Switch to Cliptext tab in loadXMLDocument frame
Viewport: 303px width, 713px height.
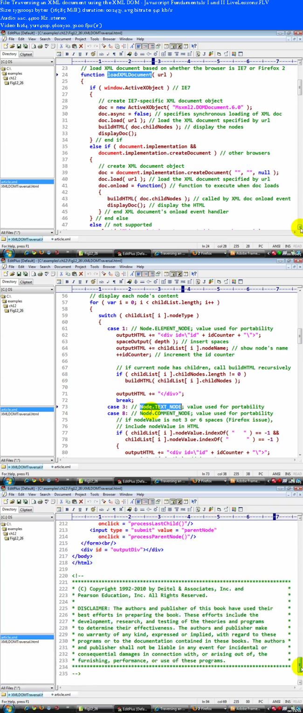[26, 54]
